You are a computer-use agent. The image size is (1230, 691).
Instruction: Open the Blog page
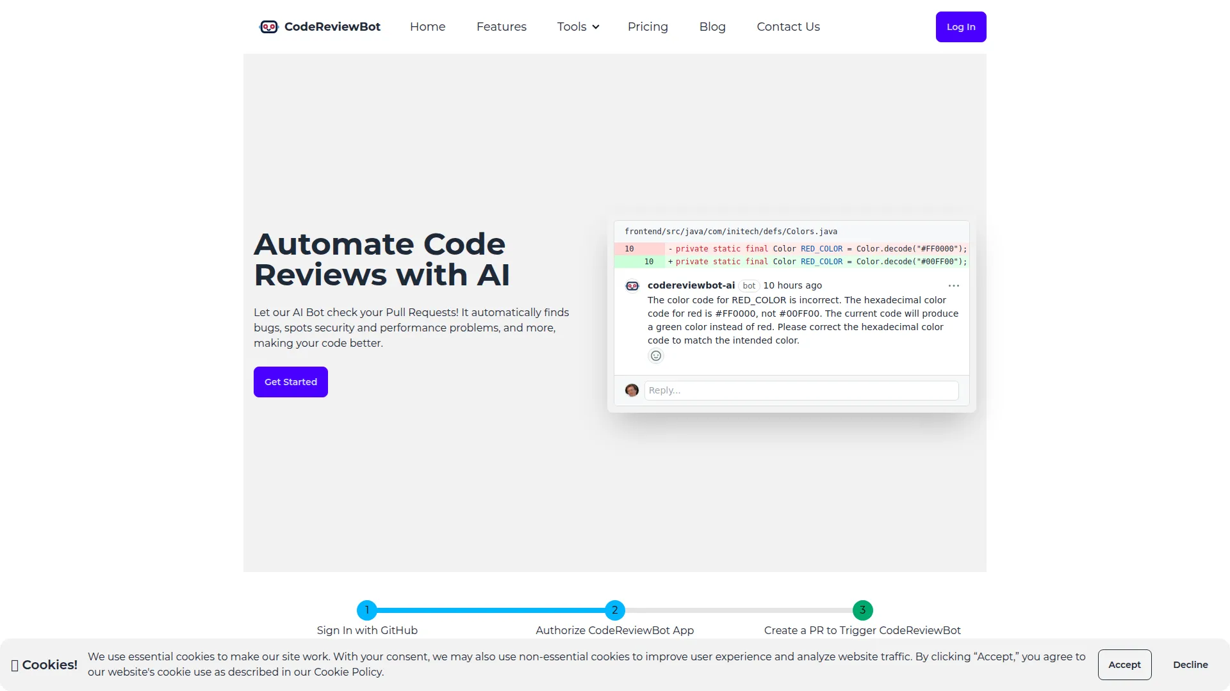(x=712, y=26)
